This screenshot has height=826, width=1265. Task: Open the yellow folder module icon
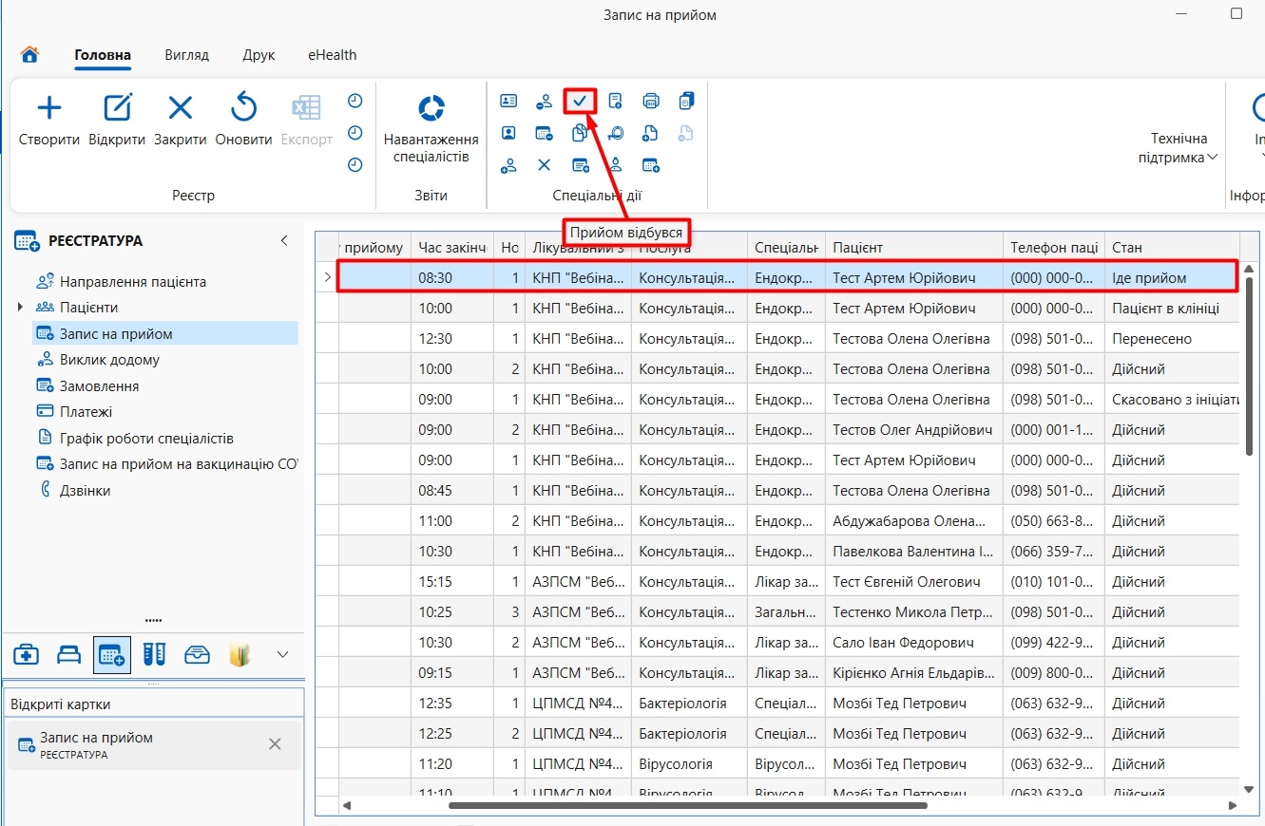pyautogui.click(x=240, y=654)
